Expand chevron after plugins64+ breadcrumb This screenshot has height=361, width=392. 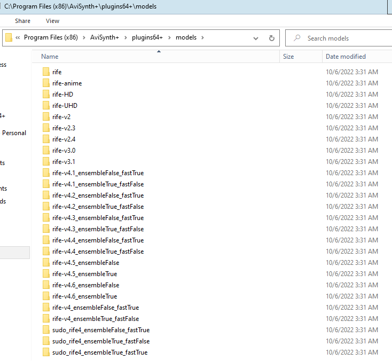pos(169,38)
